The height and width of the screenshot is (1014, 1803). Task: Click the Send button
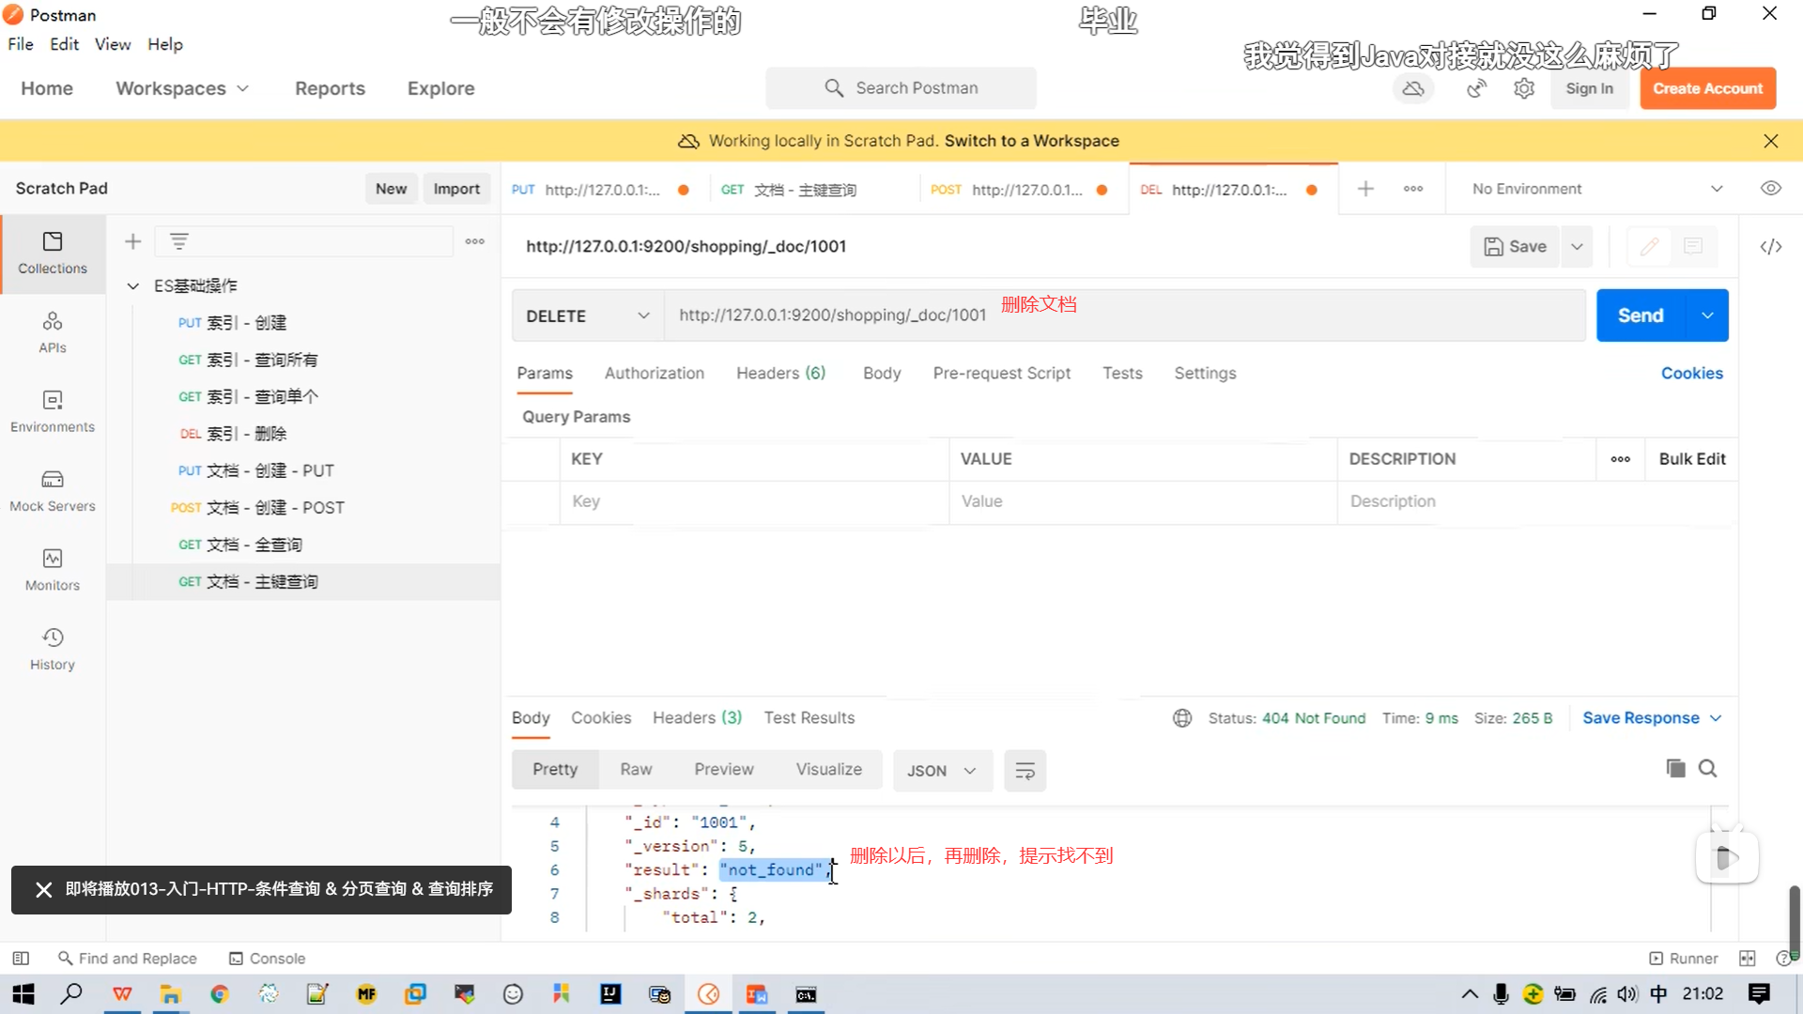point(1641,316)
